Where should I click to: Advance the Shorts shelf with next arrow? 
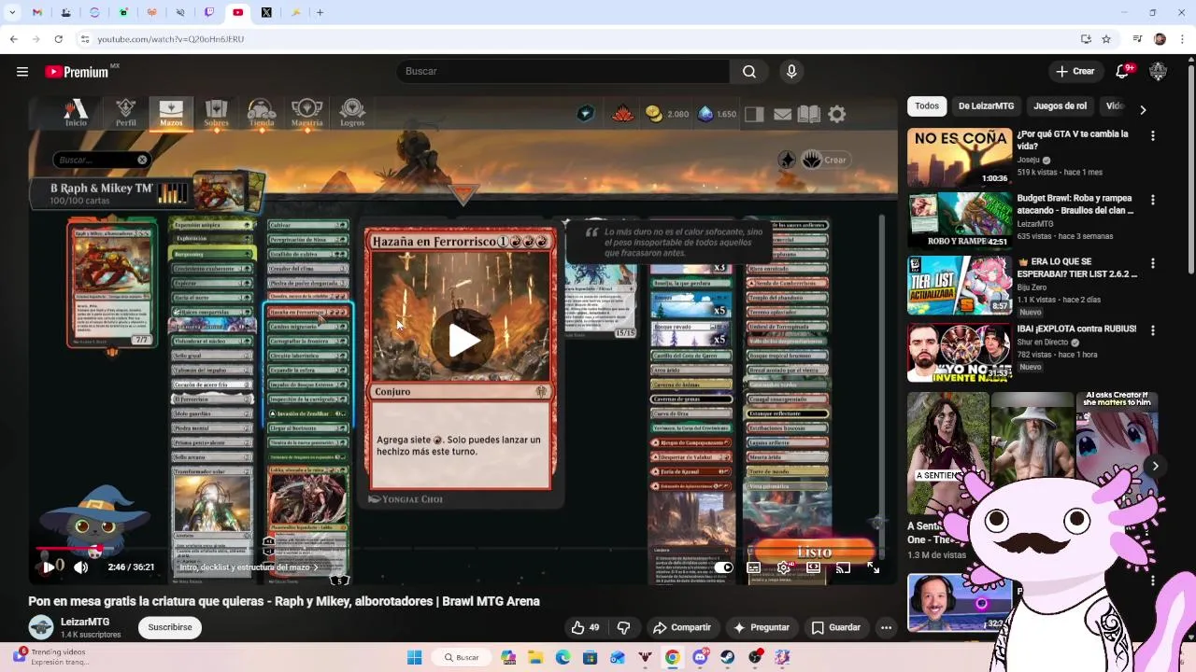[1155, 467]
